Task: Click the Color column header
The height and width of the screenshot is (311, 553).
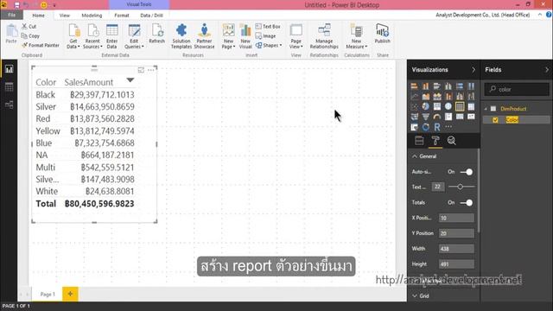Action: 46,82
